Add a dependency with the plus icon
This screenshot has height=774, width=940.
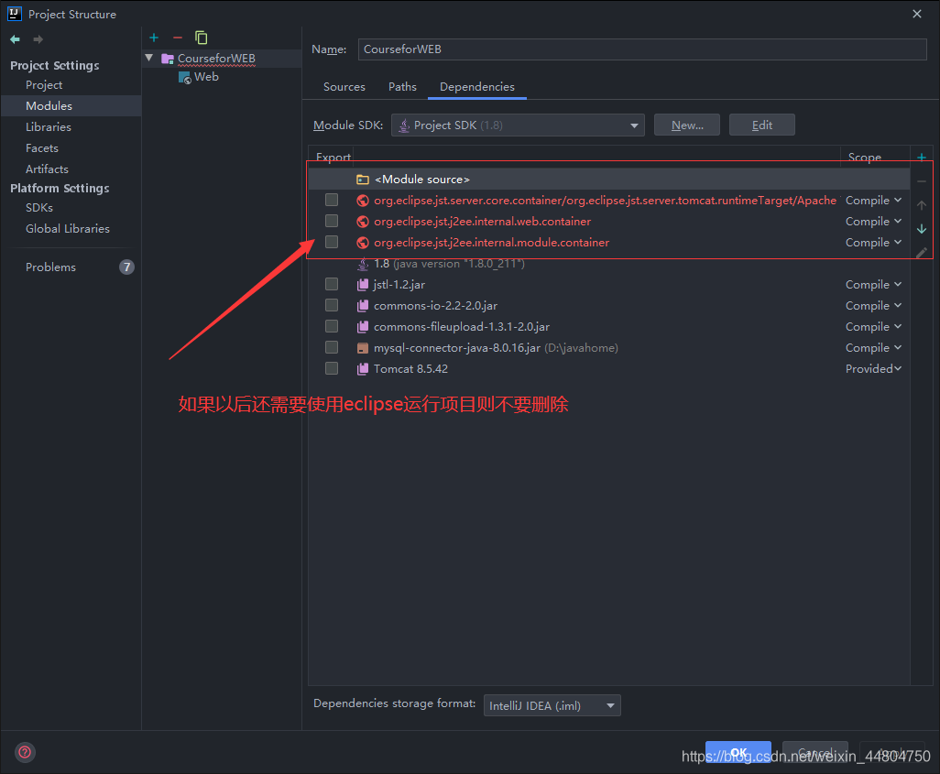point(922,158)
